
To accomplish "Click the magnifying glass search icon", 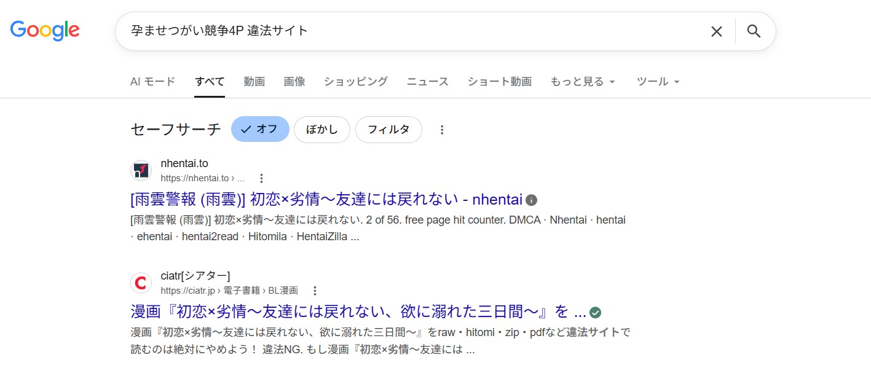I will [754, 31].
